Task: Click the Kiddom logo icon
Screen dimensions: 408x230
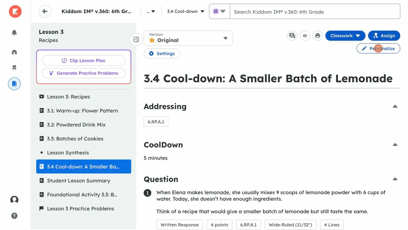Action: 15,12
